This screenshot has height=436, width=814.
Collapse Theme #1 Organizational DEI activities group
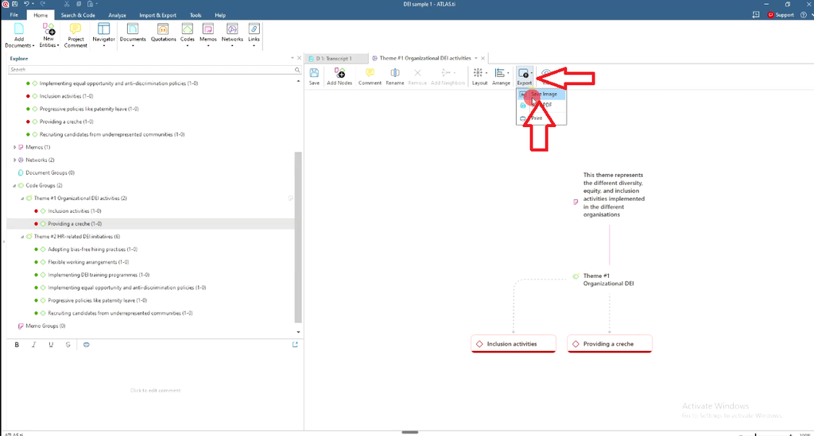[22, 199]
